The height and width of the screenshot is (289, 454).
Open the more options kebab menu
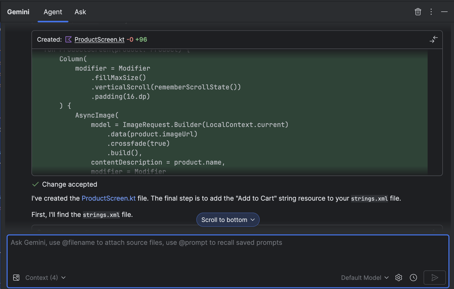click(x=431, y=12)
